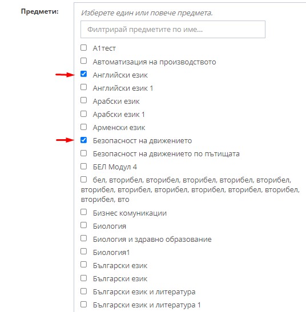Focus the subject filter input field
The width and height of the screenshot is (306, 312).
[173, 29]
